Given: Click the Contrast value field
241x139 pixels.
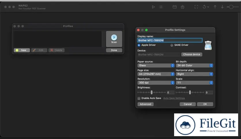Looking at the screenshot, I should pyautogui.click(x=209, y=92).
